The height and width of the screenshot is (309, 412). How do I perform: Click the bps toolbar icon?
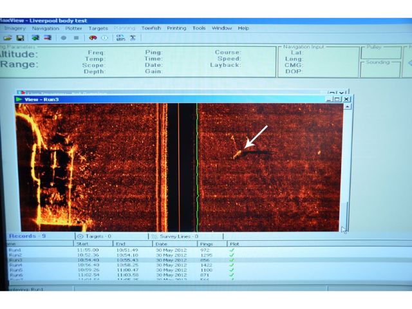click(120, 38)
